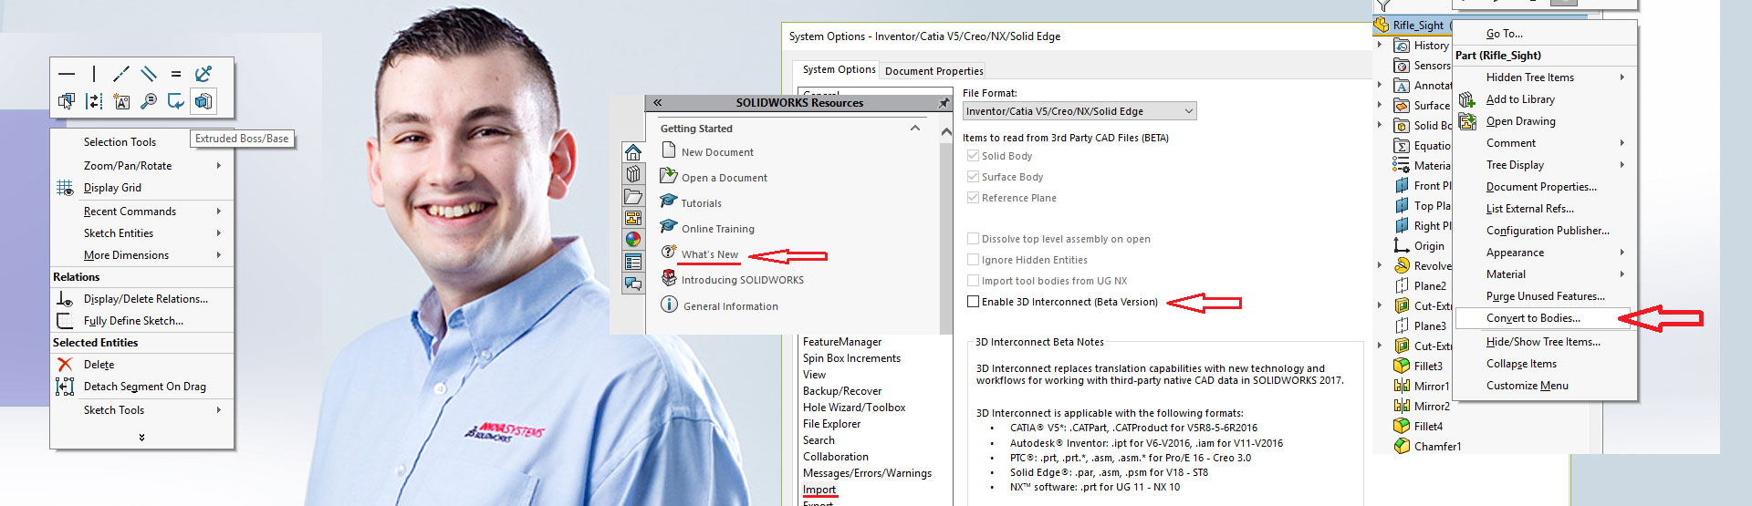This screenshot has width=1752, height=506.
Task: Choose Collapse Items menu entry
Action: 1521,364
